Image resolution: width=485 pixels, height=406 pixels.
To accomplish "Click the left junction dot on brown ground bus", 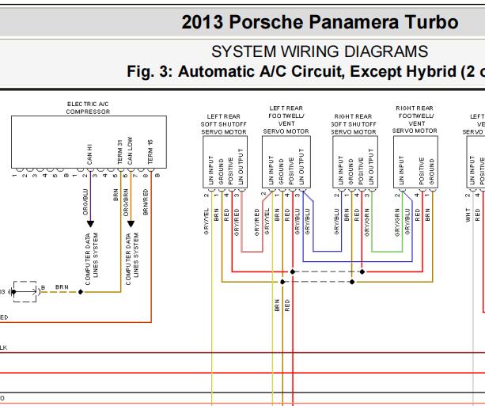I will point(282,282).
